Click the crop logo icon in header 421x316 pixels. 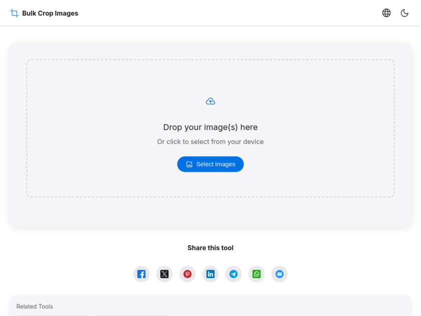[14, 13]
